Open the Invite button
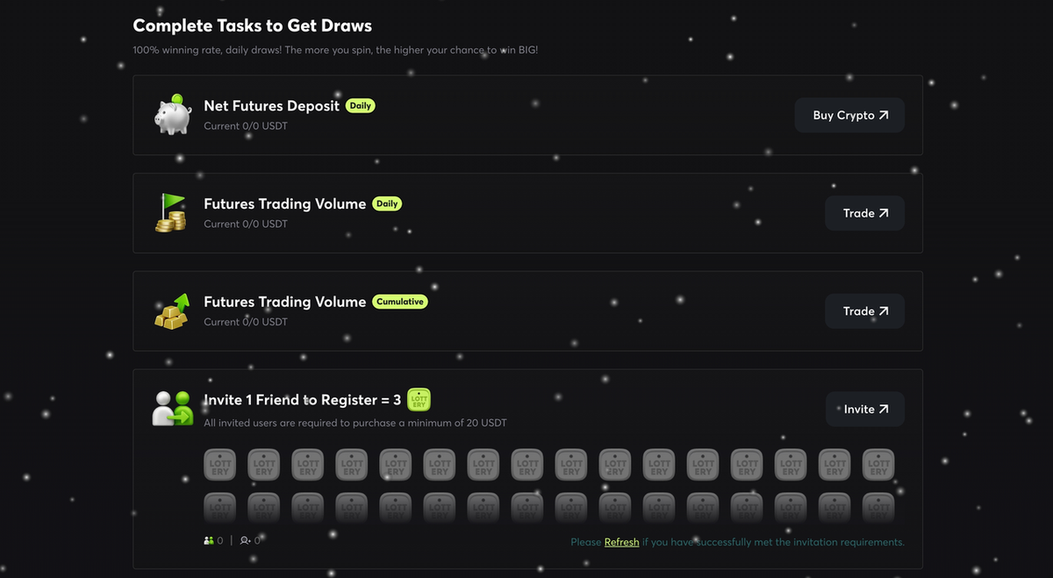The height and width of the screenshot is (578, 1053). click(x=865, y=410)
